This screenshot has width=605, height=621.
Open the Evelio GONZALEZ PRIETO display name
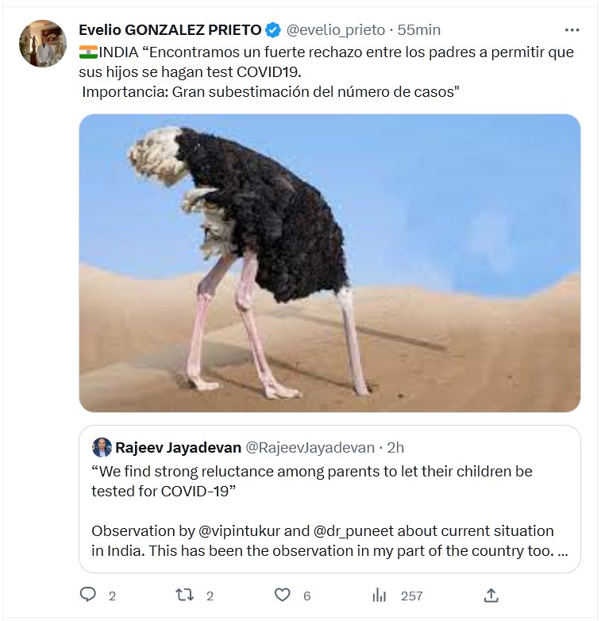pos(170,30)
